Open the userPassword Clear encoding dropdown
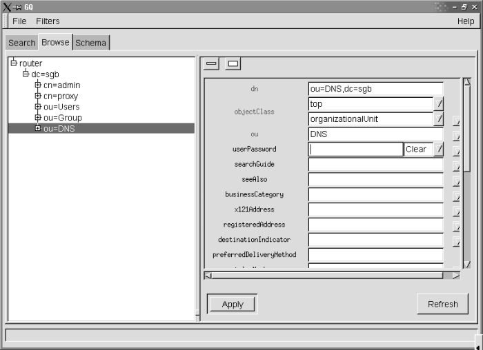483x350 pixels. (438, 150)
